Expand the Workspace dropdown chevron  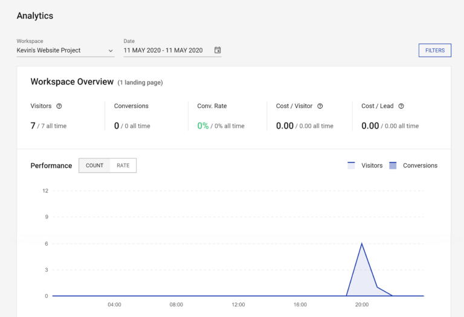[111, 51]
